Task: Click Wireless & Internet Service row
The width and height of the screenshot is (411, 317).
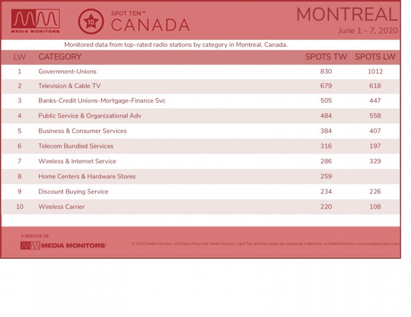Action: click(200, 161)
